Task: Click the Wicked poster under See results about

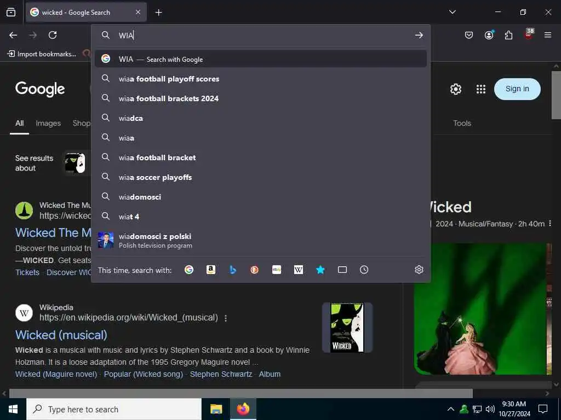Action: point(75,163)
